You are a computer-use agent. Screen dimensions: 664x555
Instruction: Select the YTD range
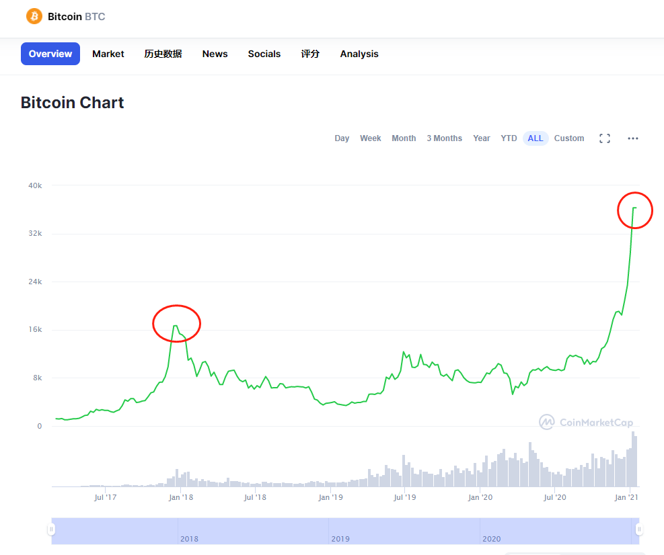[509, 138]
